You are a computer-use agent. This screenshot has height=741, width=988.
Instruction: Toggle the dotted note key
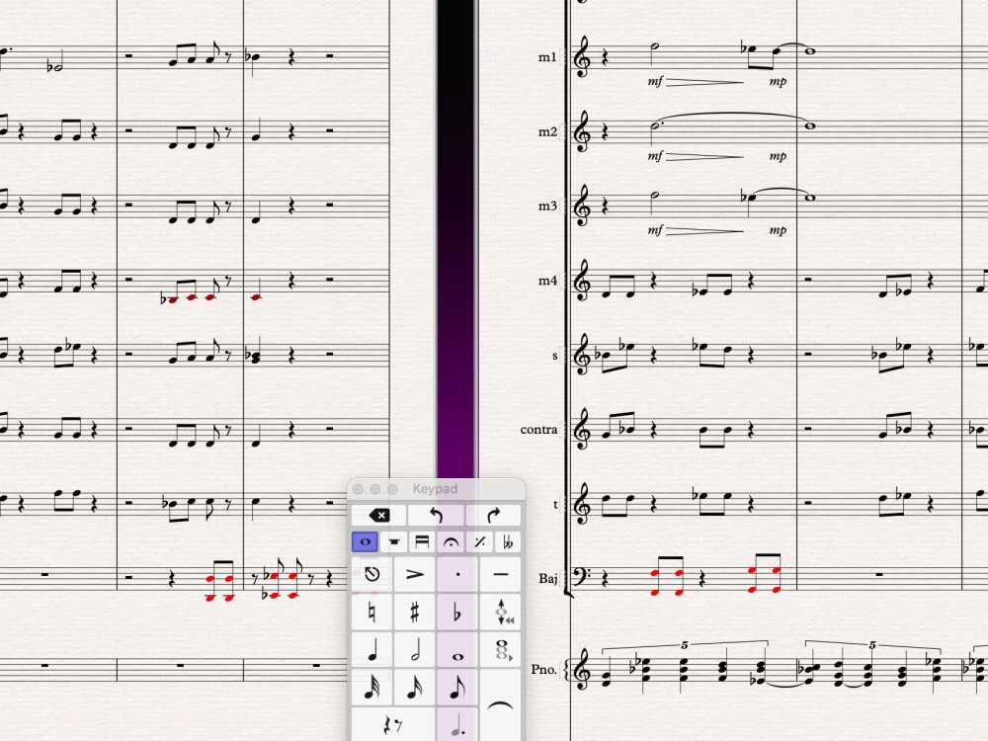coord(457,724)
